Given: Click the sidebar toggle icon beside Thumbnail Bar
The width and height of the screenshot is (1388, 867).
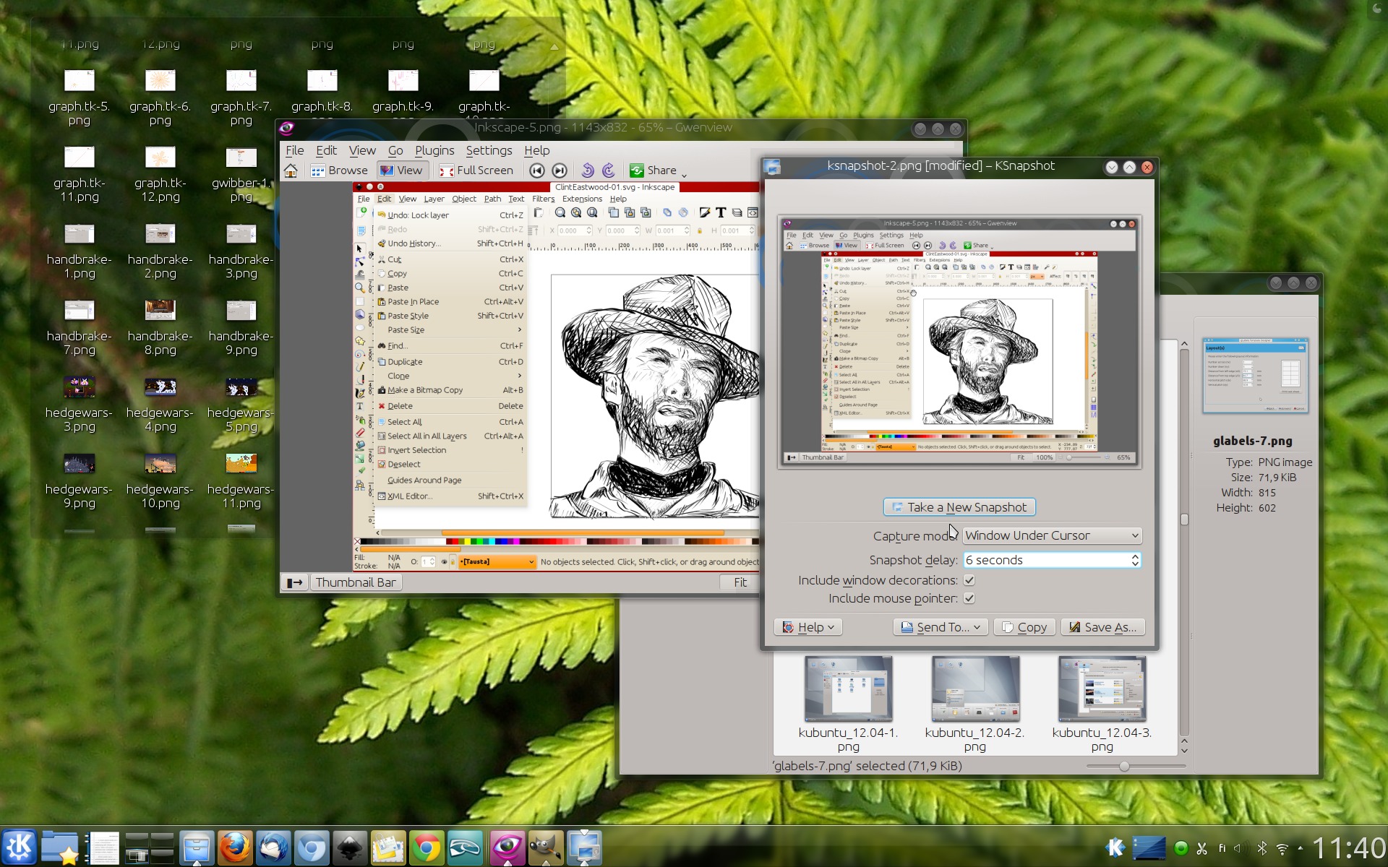Looking at the screenshot, I should pos(295,582).
